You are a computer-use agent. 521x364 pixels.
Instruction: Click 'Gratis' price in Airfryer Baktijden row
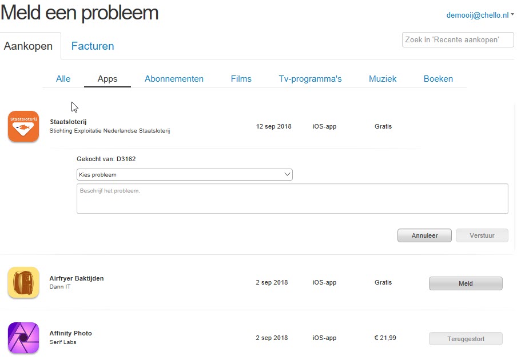coord(383,282)
